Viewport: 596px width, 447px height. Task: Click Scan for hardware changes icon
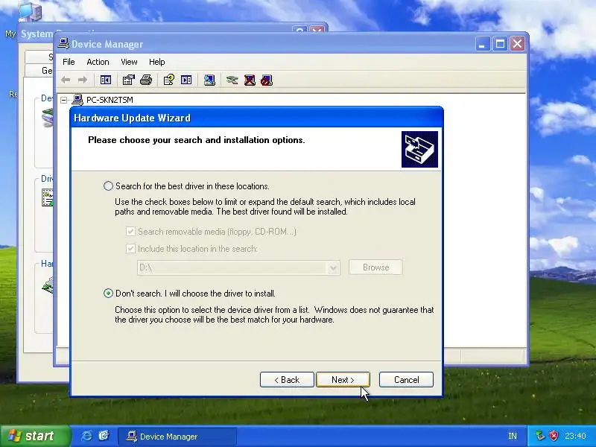click(x=209, y=80)
